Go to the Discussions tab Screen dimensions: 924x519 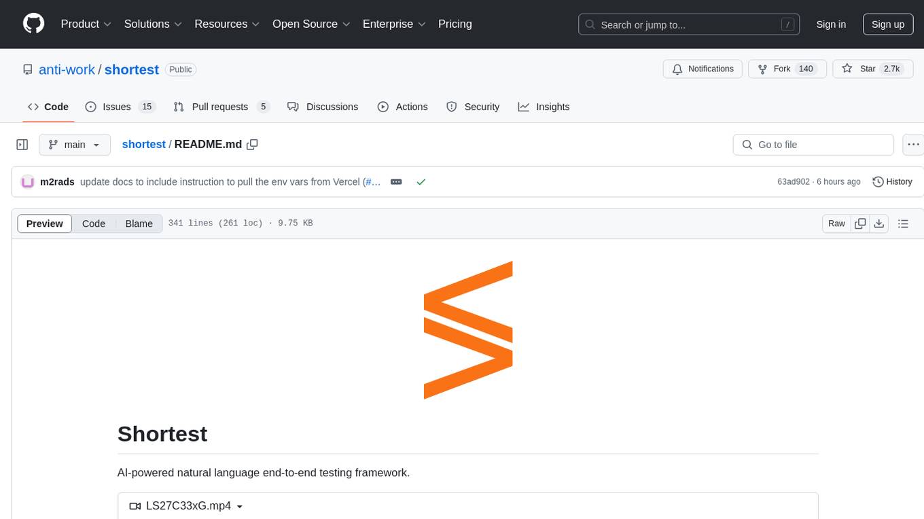pos(323,107)
